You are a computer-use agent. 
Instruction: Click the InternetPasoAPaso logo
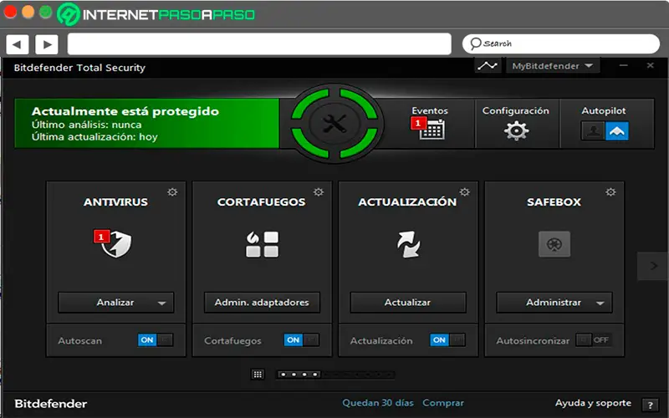[x=156, y=14]
